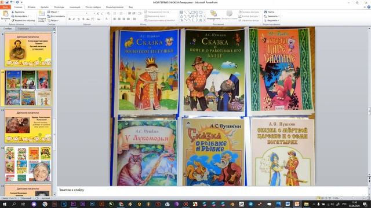
Task: Center text in paragraph group
Action: coord(119,19)
